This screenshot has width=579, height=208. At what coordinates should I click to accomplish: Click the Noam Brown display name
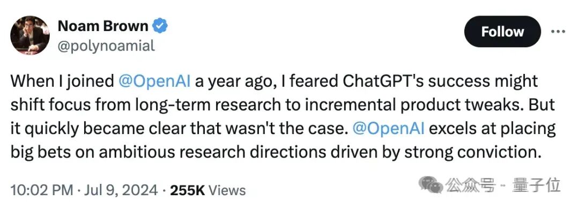(x=103, y=26)
